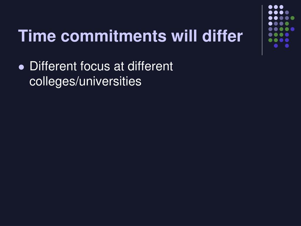
Task: Click the bottom-left blue dot of the dot grid
Action: click(276, 46)
